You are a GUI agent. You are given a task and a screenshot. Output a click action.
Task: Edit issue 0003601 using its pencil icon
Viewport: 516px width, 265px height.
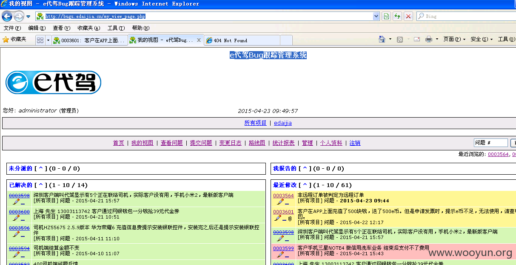(278, 218)
